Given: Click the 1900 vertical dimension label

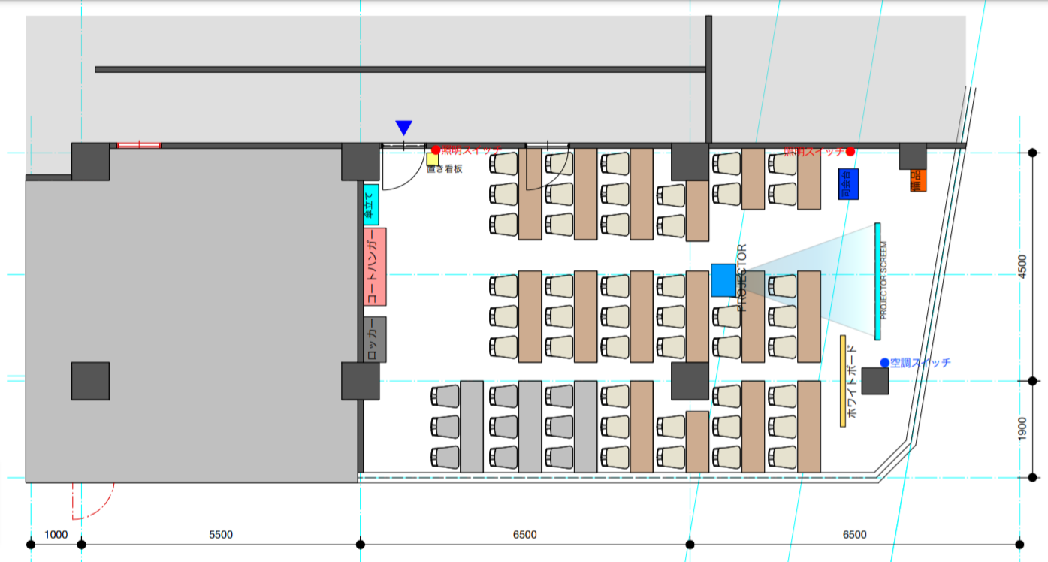Looking at the screenshot, I should point(1022,429).
